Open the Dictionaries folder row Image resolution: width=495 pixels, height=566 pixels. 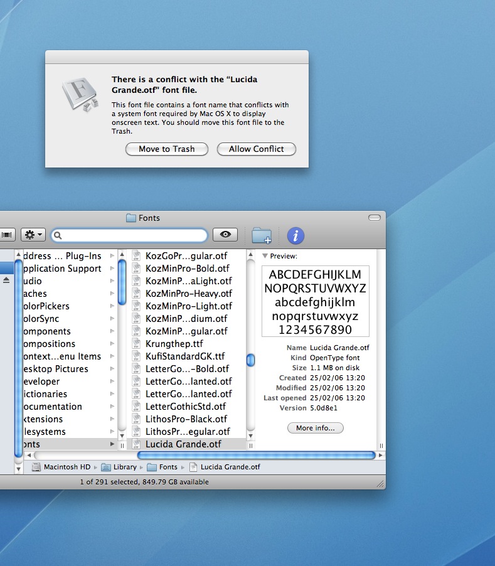click(70, 394)
